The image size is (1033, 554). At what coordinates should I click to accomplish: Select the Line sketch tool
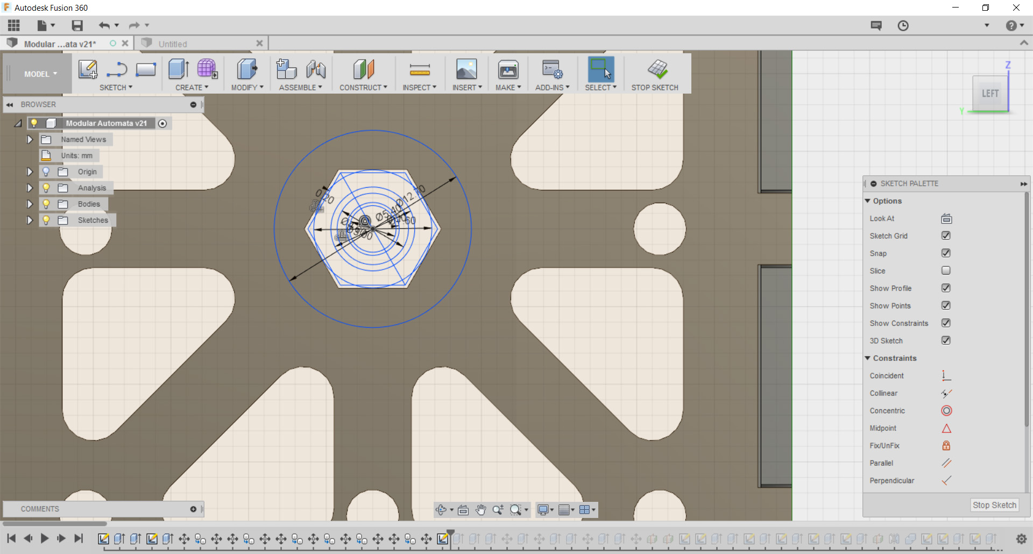tap(116, 69)
